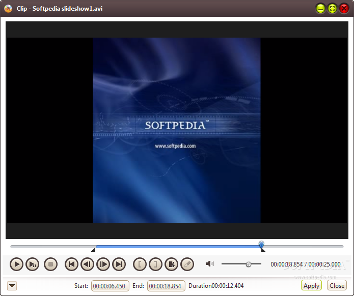Select the start marker triangle on the timeline

click(x=93, y=250)
